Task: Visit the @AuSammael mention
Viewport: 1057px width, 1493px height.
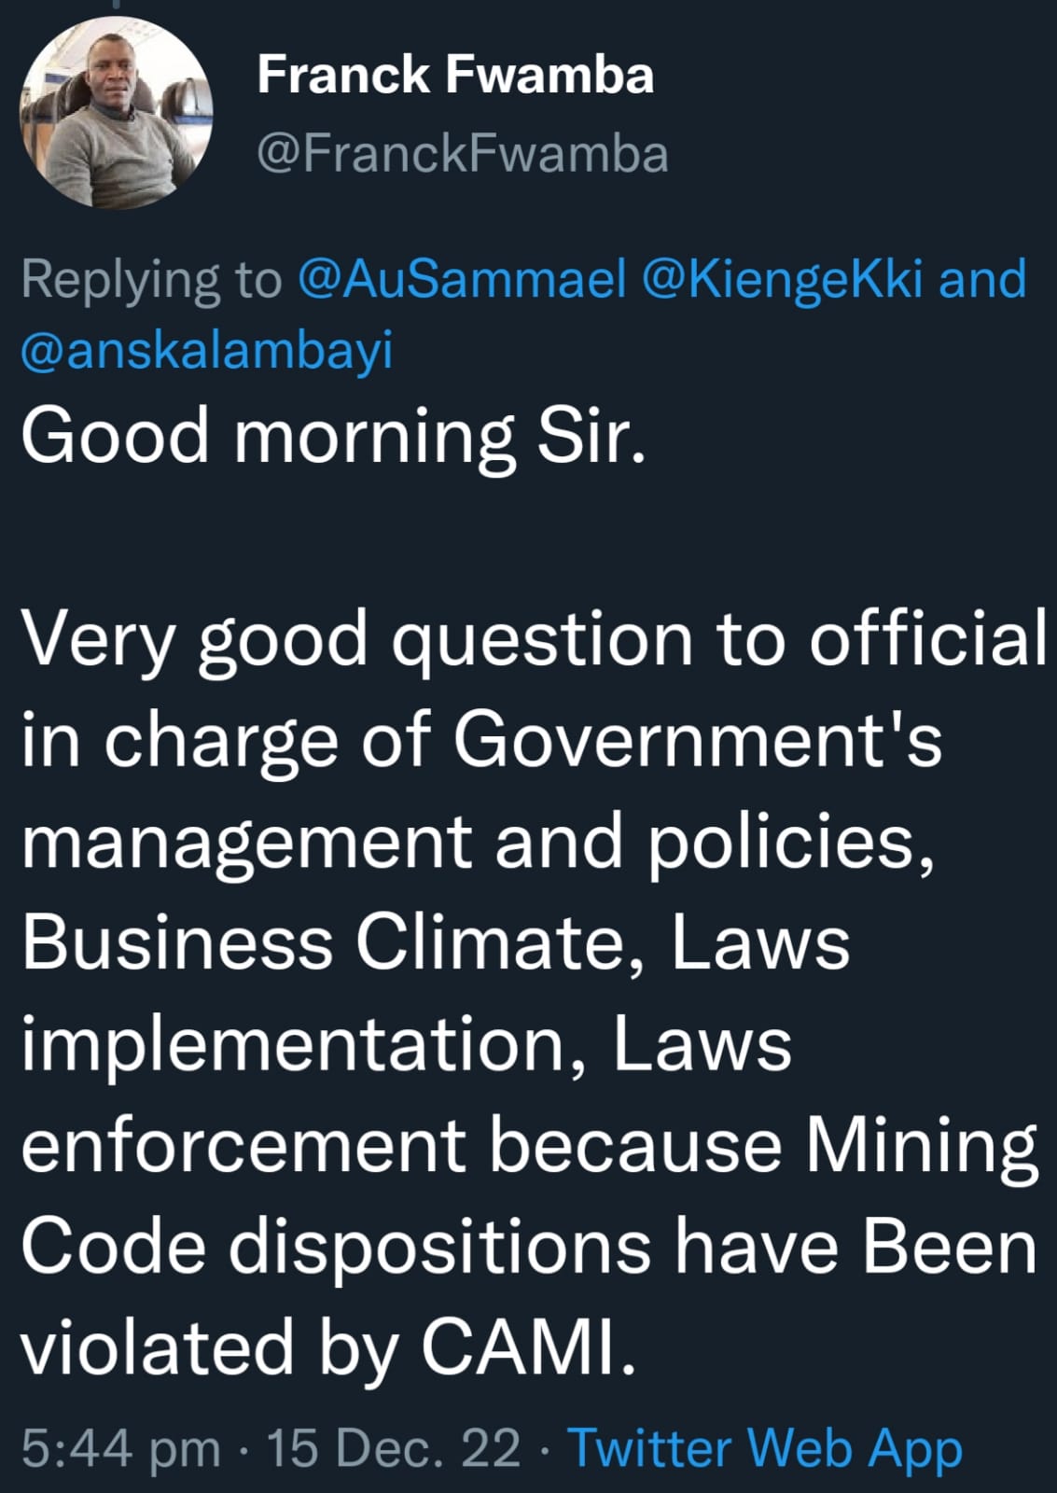Action: pos(462,279)
